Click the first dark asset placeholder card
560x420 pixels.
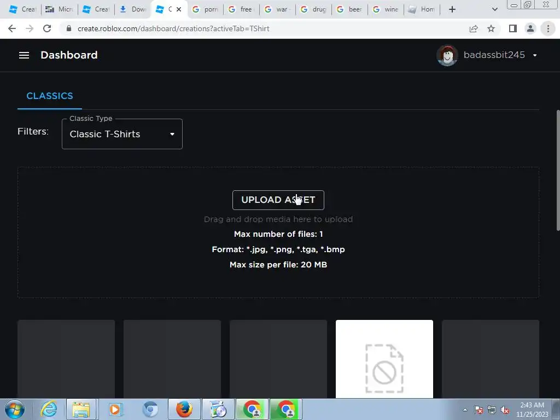pyautogui.click(x=66, y=359)
